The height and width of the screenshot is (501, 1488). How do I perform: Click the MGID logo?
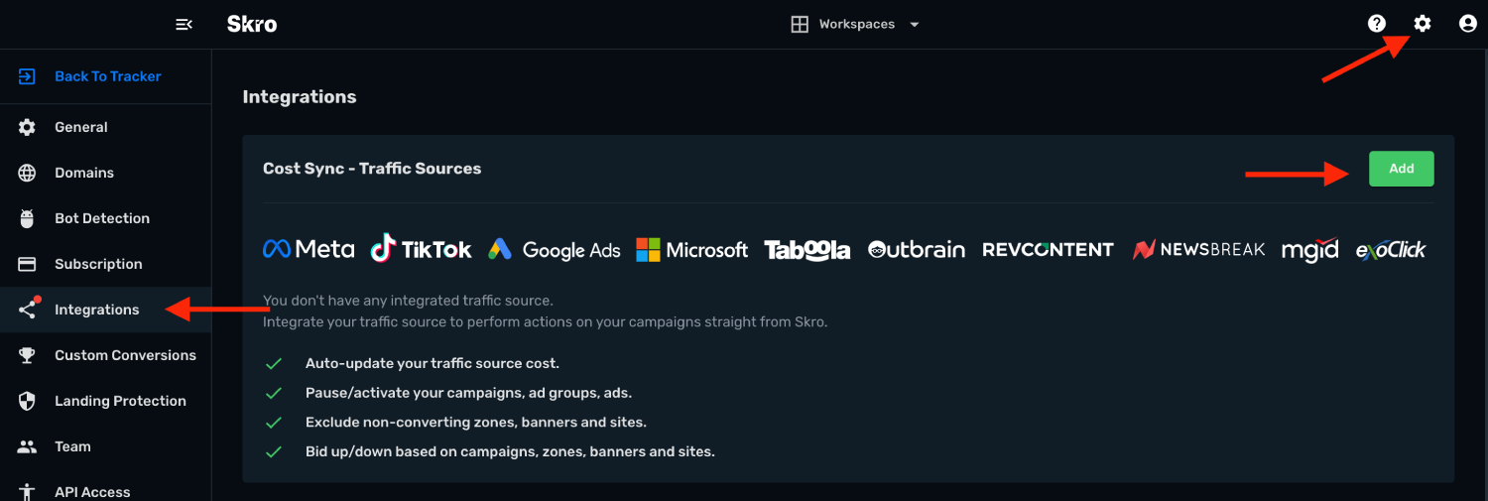[x=1309, y=250]
